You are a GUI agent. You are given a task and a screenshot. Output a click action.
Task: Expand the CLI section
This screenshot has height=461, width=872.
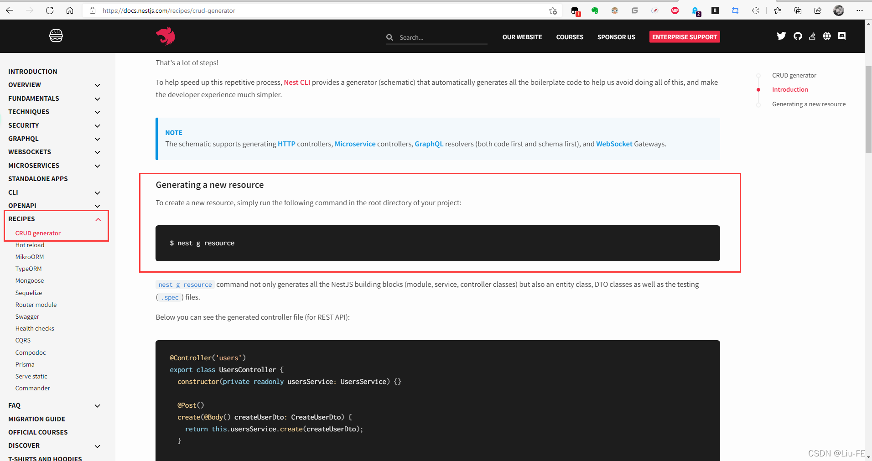[97, 193]
